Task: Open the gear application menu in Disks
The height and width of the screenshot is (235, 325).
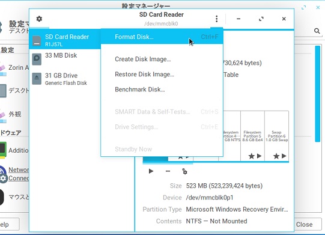Action: coord(39,19)
